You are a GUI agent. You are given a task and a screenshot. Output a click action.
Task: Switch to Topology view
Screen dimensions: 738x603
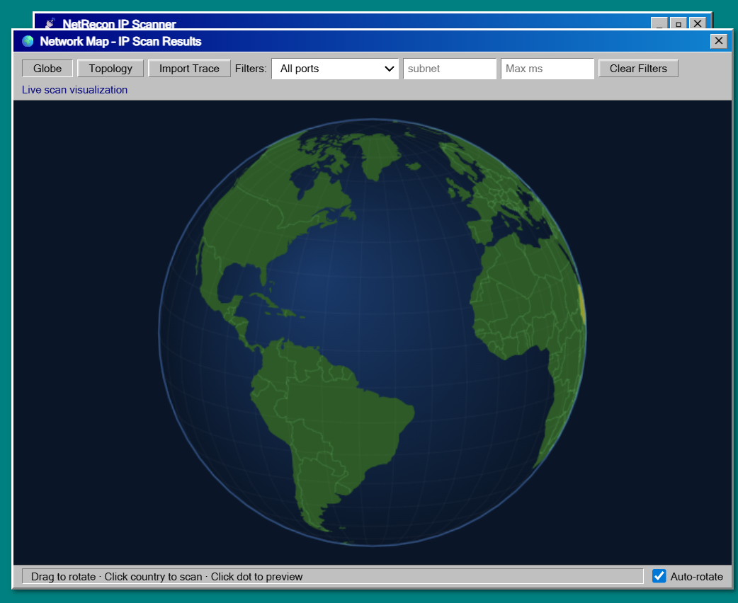pyautogui.click(x=110, y=68)
